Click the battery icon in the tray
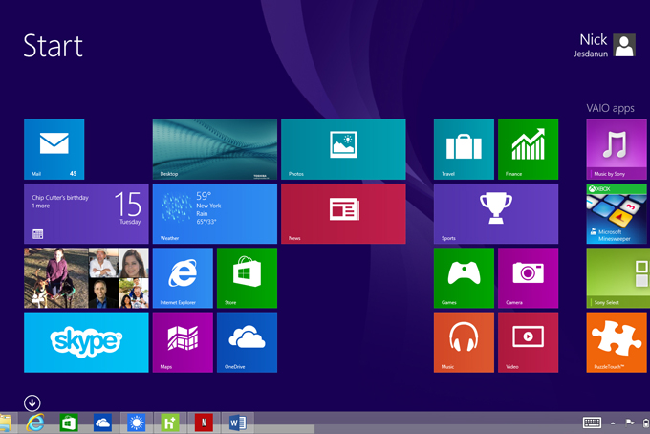The height and width of the screenshot is (434, 650). tap(646, 423)
